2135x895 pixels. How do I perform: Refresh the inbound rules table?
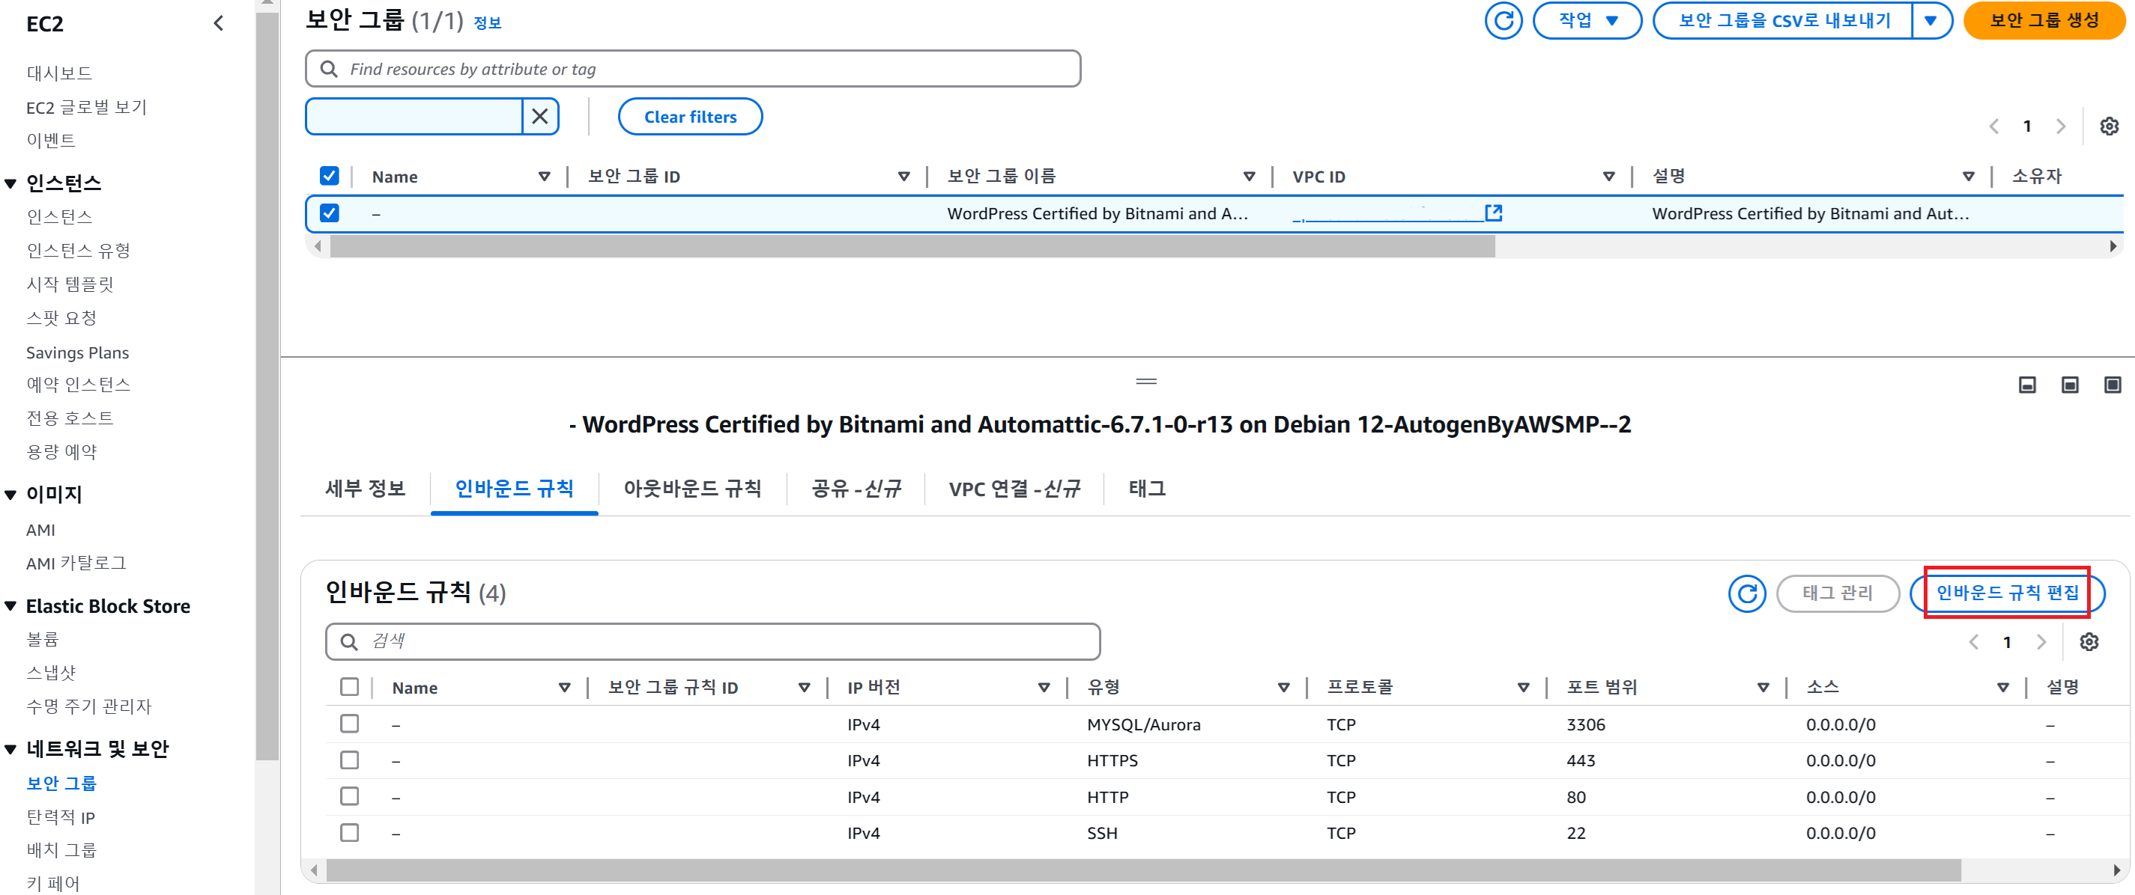(1746, 593)
